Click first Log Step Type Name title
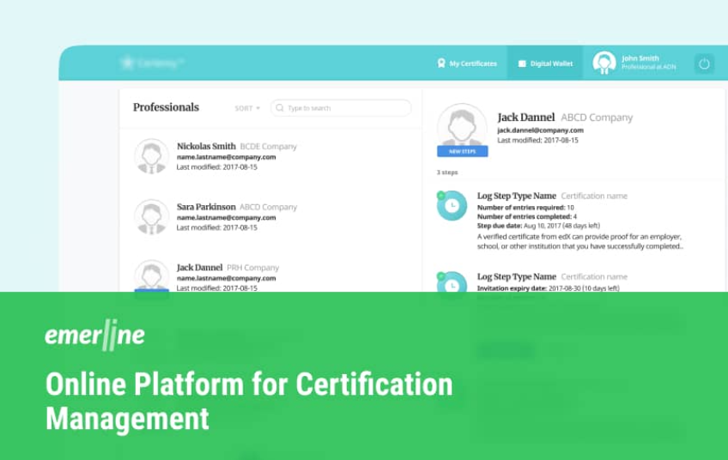Screen dimensions: 728x460 click(x=516, y=196)
